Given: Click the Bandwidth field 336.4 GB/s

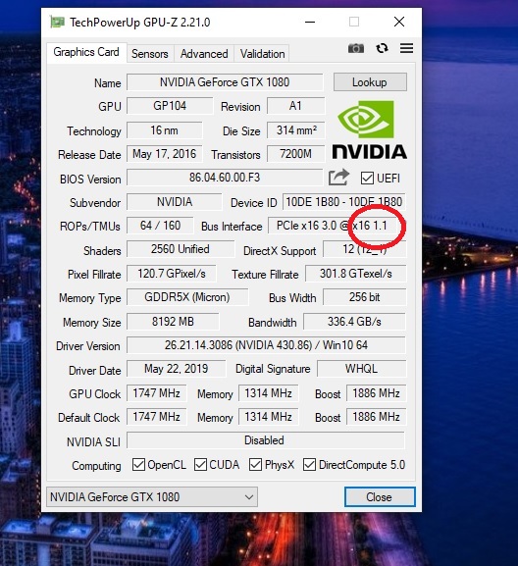Looking at the screenshot, I should pos(354,322).
